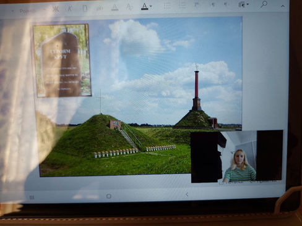Open Android recent apps button
The image size is (302, 226).
pos(32,198)
